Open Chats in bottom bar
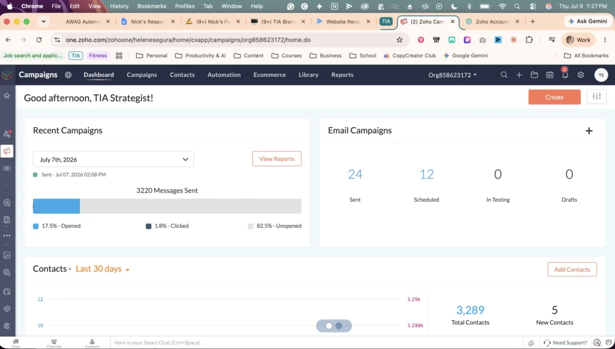The image size is (615, 349). [16, 343]
